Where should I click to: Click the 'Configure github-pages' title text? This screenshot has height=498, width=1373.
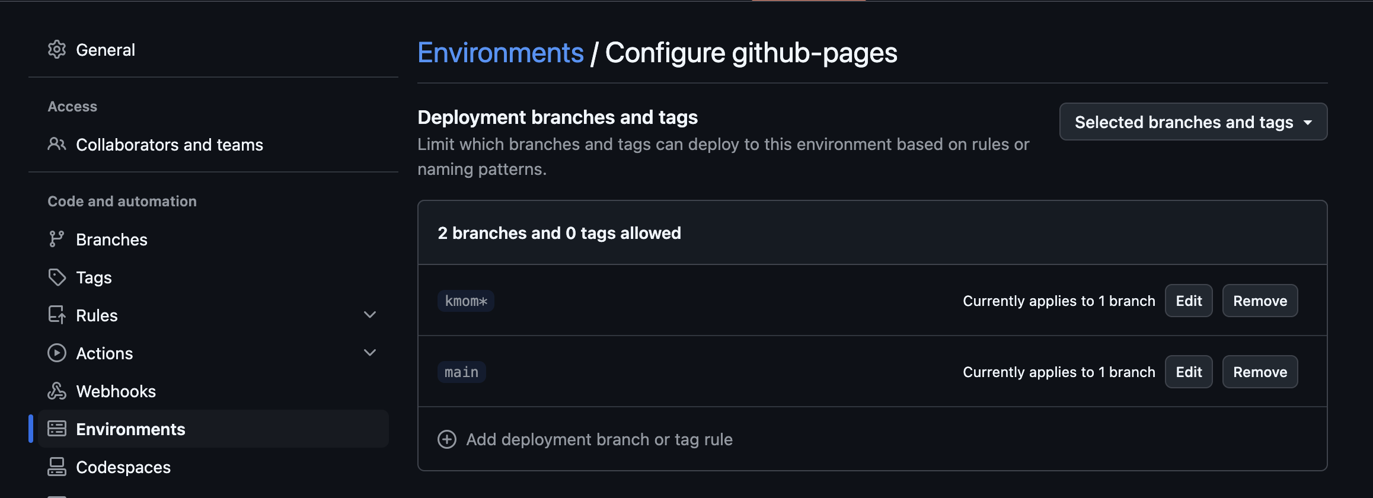coord(751,53)
